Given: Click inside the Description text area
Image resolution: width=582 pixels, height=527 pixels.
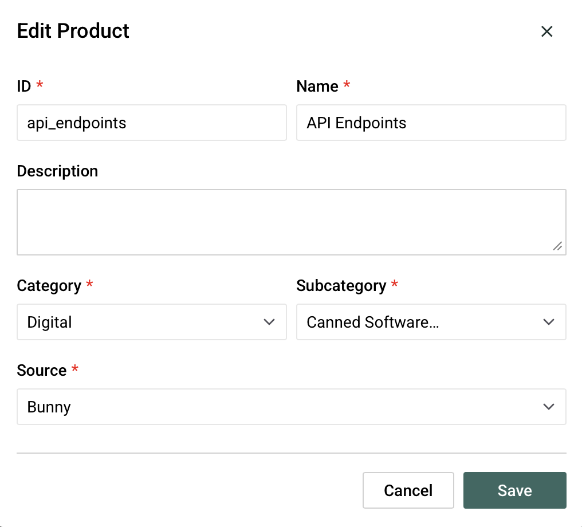Looking at the screenshot, I should (292, 222).
